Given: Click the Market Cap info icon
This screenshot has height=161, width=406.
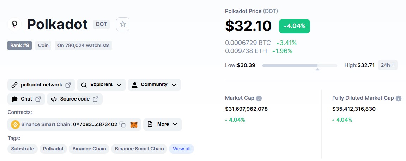Looking at the screenshot, I should pos(259,98).
